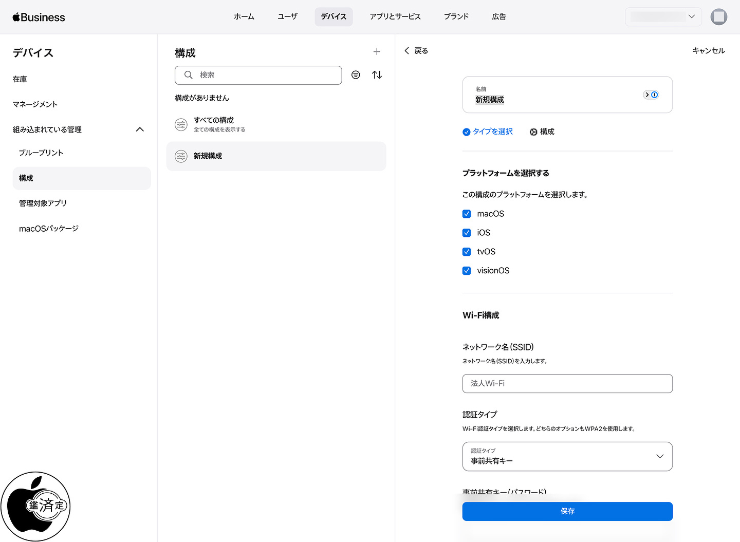This screenshot has height=542, width=740.
Task: Click the Apple Business logo
Action: click(39, 17)
